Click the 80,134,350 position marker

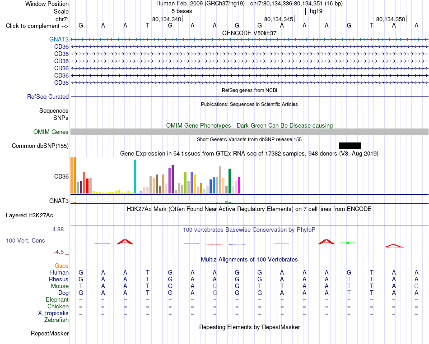[391, 19]
